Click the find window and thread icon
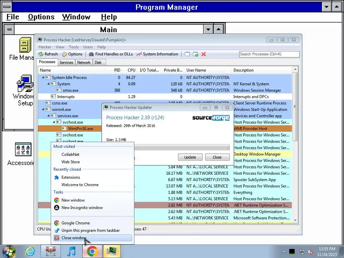Image resolution: width=344 pixels, height=258 pixels. click(195, 54)
